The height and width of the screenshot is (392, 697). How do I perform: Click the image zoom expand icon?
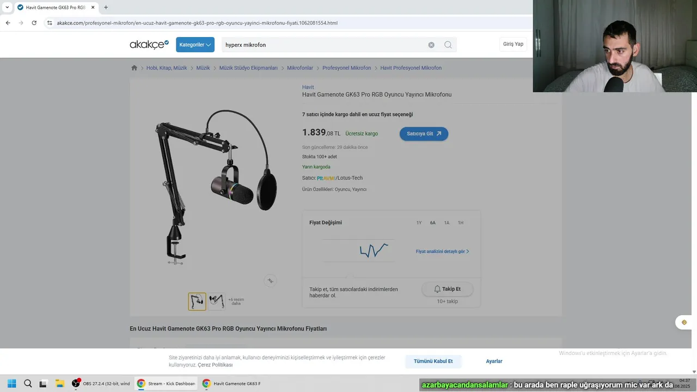[270, 281]
